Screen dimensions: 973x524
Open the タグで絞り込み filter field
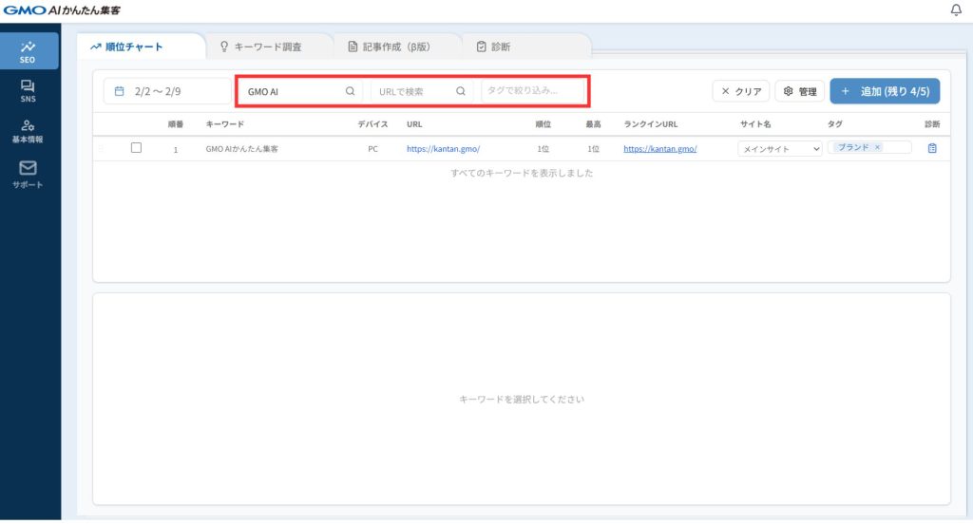[532, 91]
